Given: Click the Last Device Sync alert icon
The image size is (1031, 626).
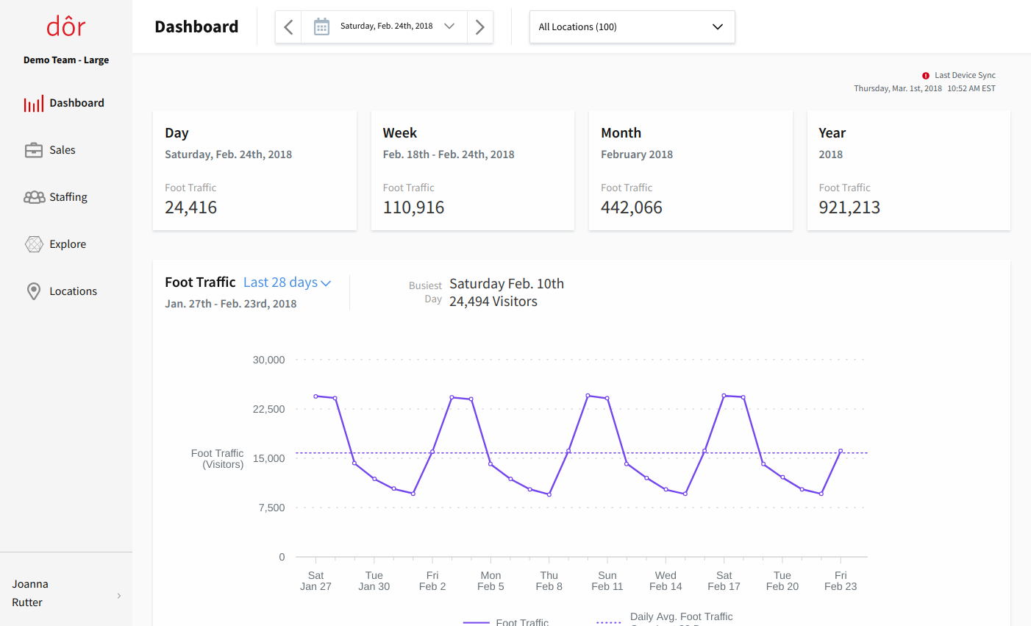Looking at the screenshot, I should 925,75.
